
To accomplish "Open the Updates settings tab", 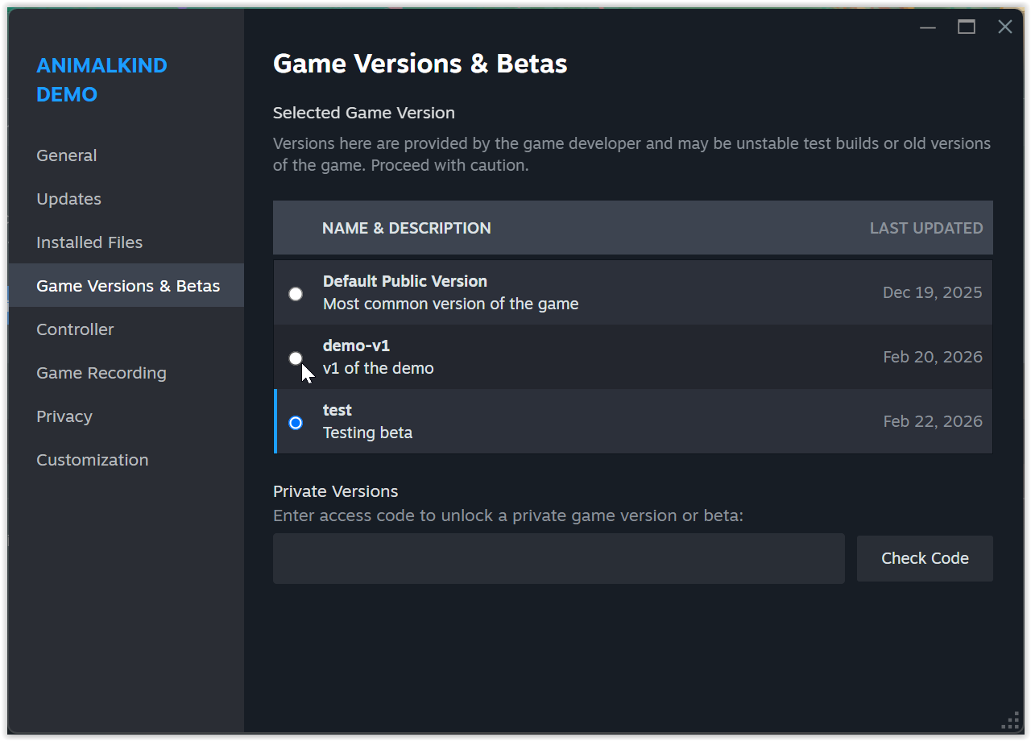I will pos(126,199).
